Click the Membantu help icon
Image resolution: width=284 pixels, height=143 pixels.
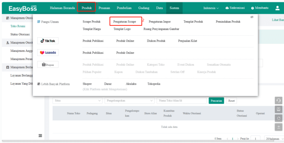coord(252,8)
